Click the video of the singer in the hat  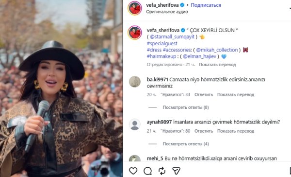pos(61,88)
